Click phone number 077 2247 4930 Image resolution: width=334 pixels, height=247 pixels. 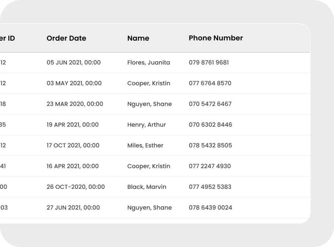209,166
